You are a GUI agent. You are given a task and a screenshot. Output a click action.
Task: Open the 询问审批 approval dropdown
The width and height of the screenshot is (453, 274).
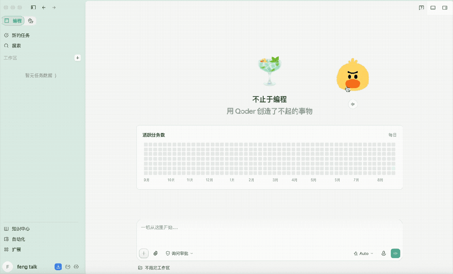coord(179,253)
